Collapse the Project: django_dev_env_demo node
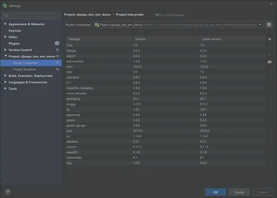Screen dimensions: 277x198 [x=6, y=56]
